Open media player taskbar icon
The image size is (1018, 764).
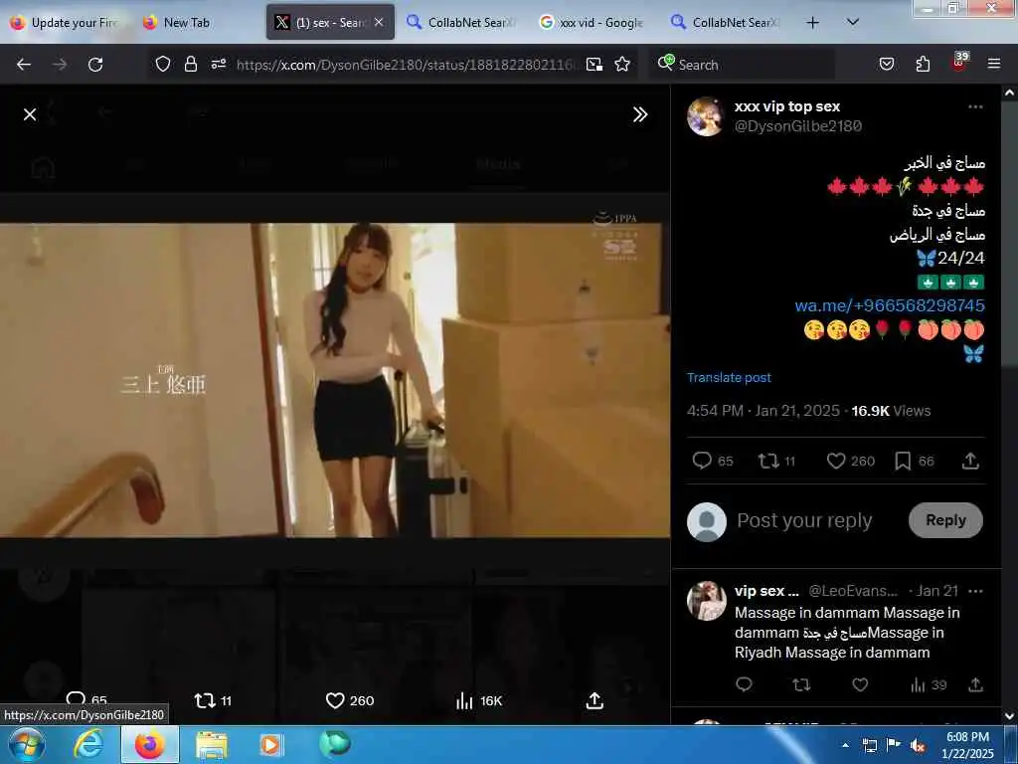tap(270, 745)
